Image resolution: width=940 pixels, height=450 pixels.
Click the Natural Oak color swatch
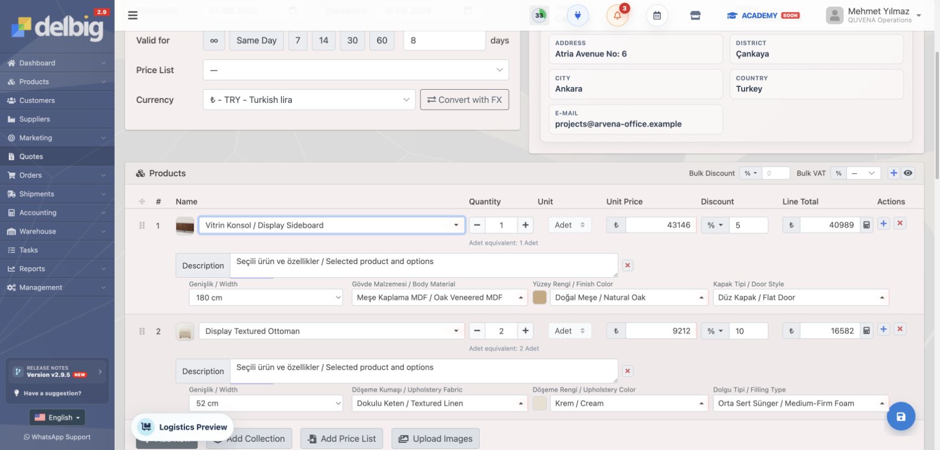540,297
